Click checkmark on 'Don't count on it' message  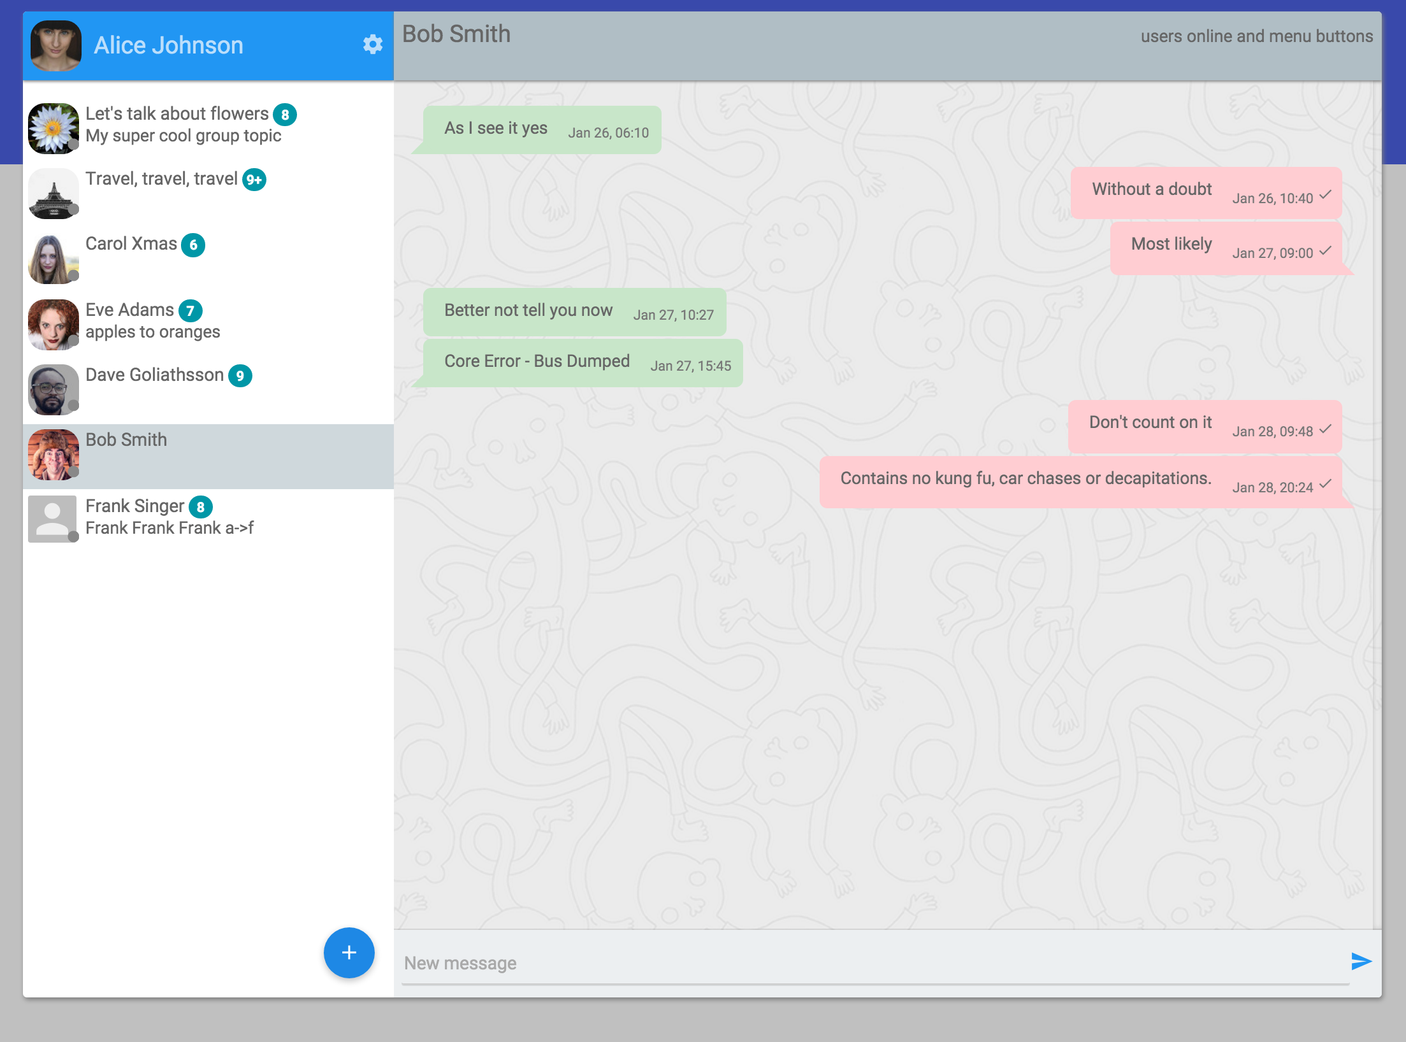pos(1326,429)
